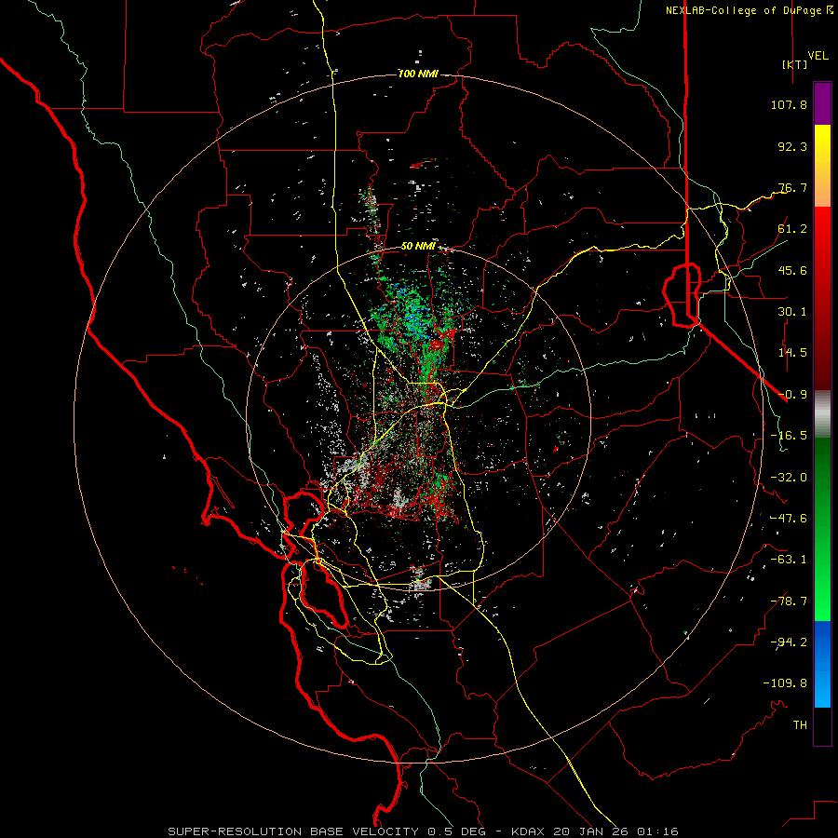Click the -78.7 velocity scale value
This screenshot has width=838, height=838.
789,601
